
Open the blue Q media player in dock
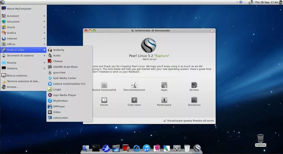point(136,148)
